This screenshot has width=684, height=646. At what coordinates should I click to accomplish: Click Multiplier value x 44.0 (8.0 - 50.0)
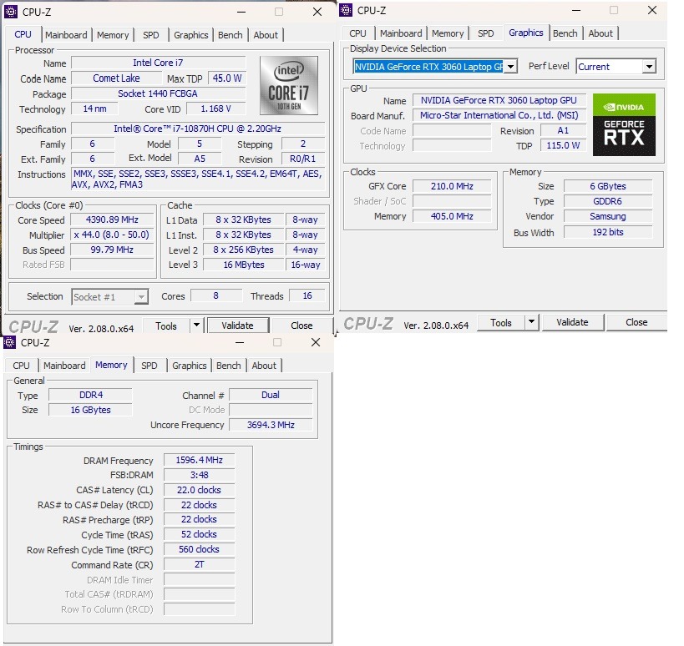[112, 235]
